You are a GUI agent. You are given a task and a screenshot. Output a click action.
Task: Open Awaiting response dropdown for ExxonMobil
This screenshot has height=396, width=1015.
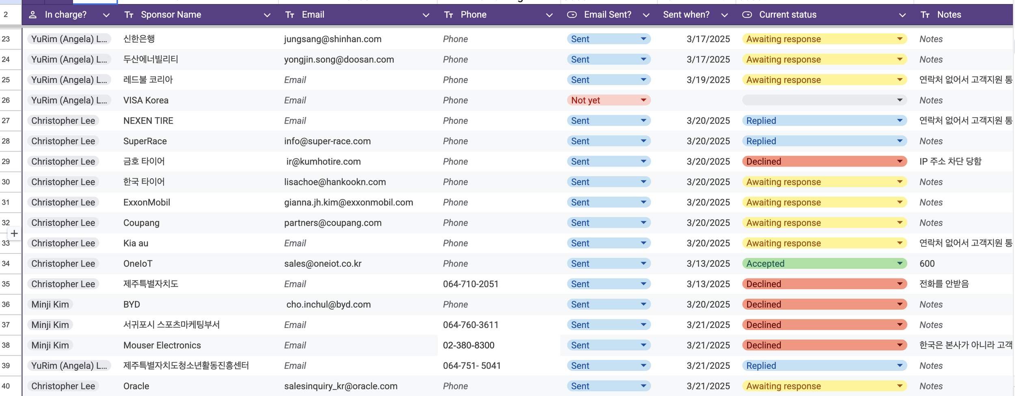click(x=825, y=202)
